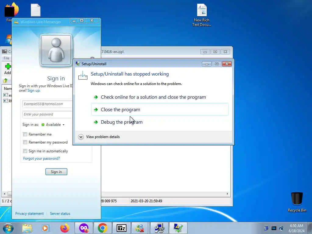Select Debug the program option
This screenshot has width=312, height=234.
(160, 122)
